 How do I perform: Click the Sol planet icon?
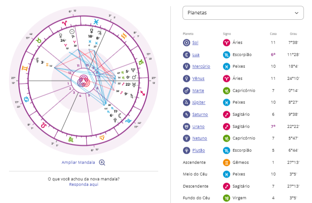coord(186,43)
